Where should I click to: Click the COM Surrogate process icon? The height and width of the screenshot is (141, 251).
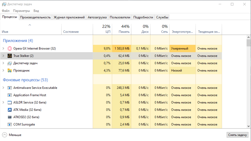pos(10,124)
